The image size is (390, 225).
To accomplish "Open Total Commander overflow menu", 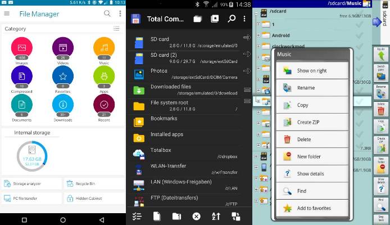I will 244,19.
